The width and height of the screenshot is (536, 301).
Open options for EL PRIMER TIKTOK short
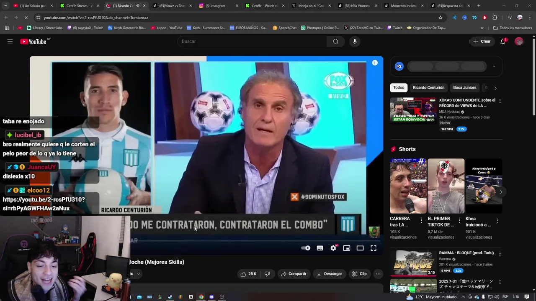(459, 221)
